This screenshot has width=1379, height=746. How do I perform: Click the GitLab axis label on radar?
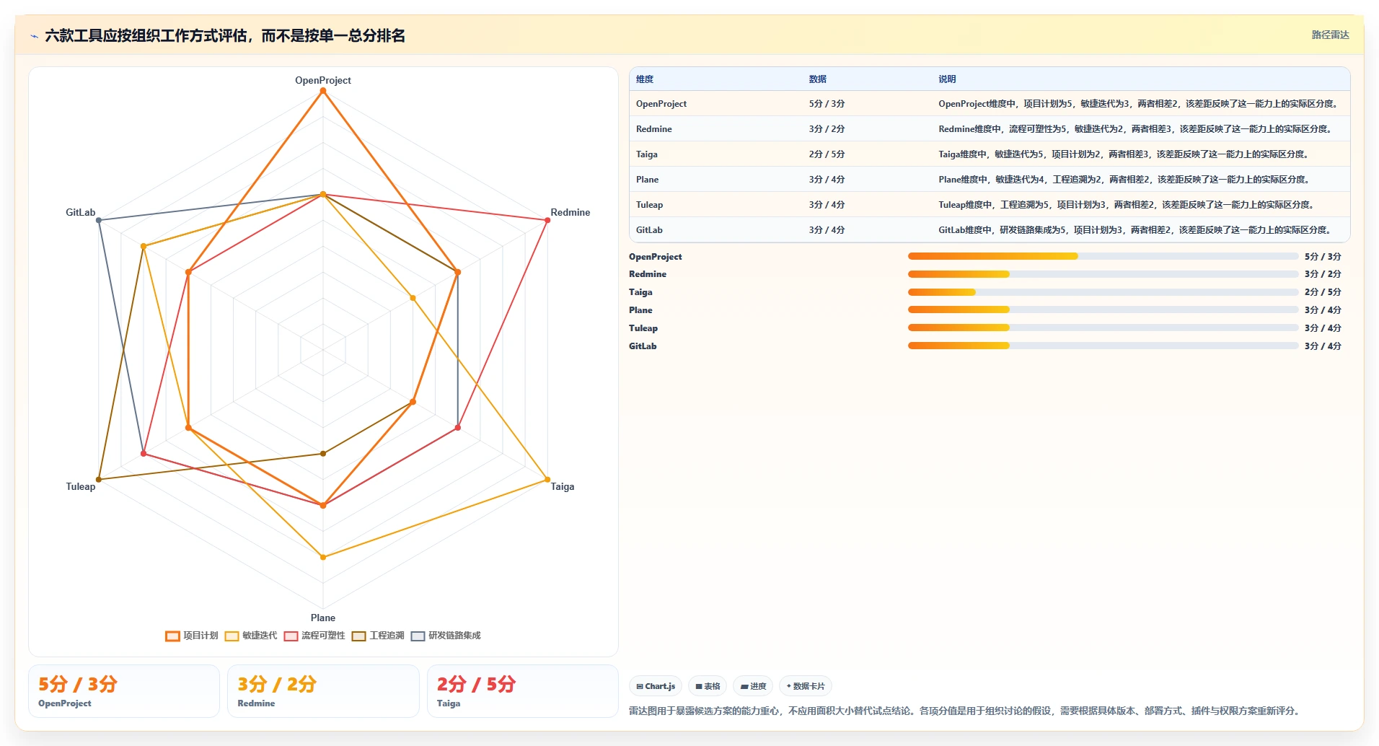coord(81,213)
